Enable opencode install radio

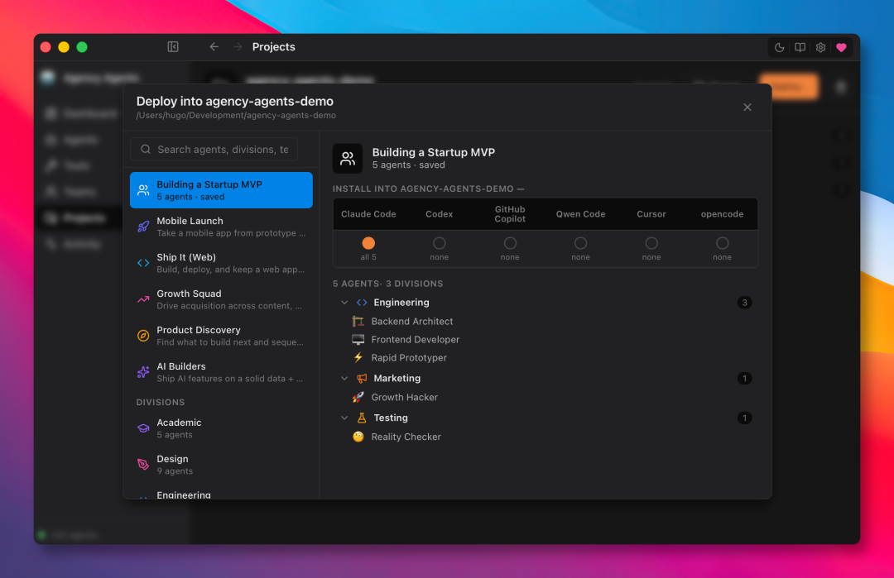[722, 243]
